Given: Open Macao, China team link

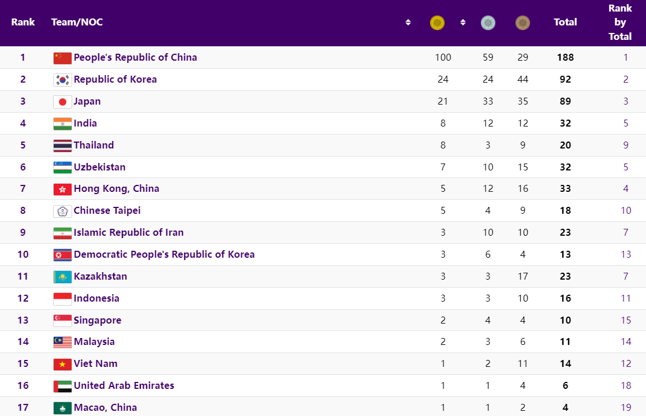Looking at the screenshot, I should tap(106, 407).
